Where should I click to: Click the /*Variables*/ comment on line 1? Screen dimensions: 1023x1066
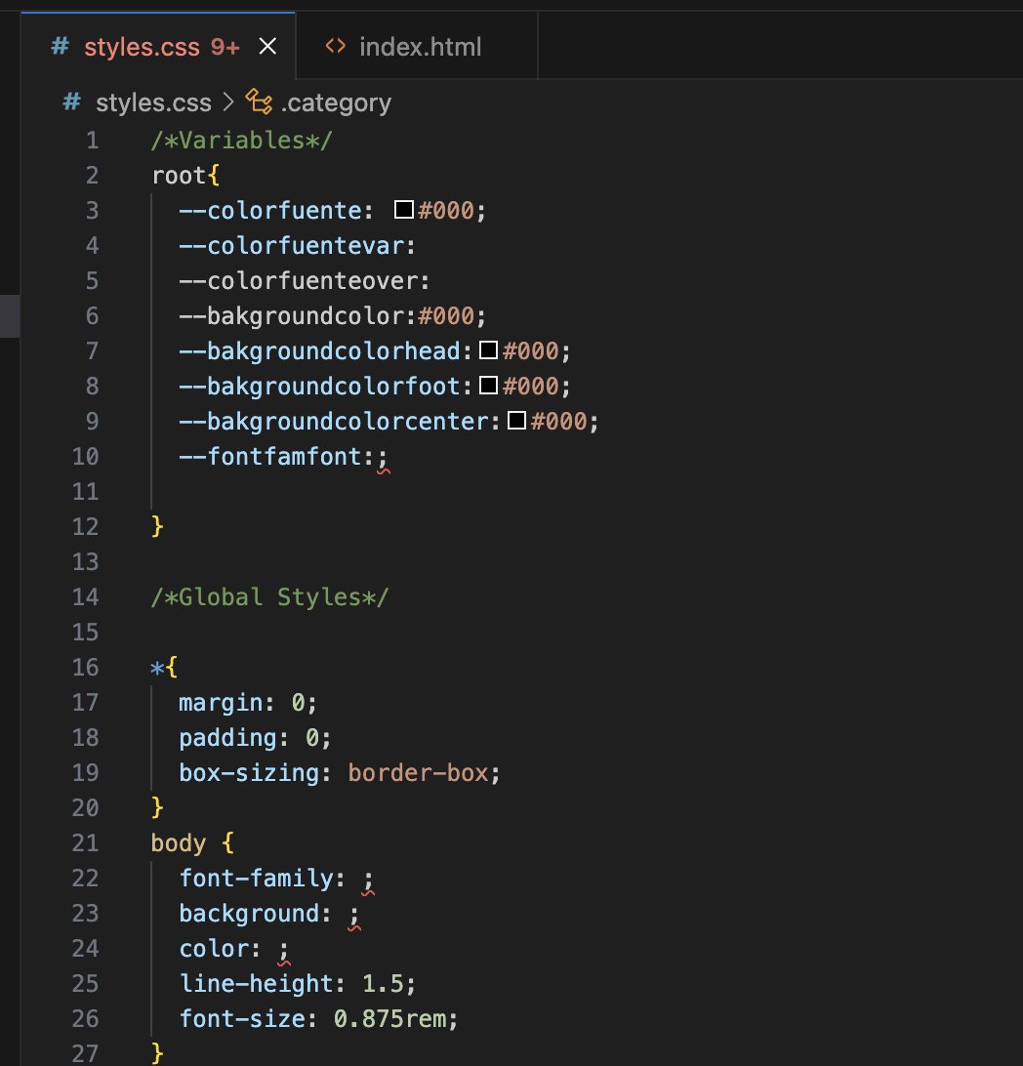click(241, 140)
